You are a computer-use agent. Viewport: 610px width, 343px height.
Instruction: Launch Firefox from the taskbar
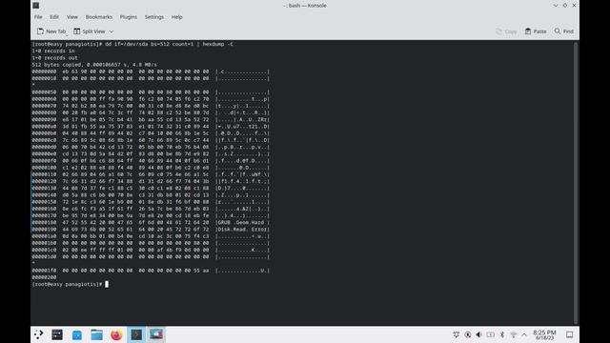click(x=116, y=334)
